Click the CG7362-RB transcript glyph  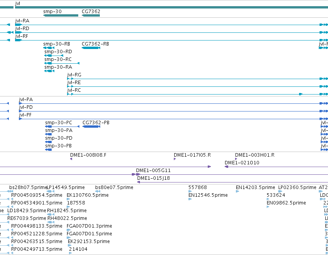click(91, 48)
